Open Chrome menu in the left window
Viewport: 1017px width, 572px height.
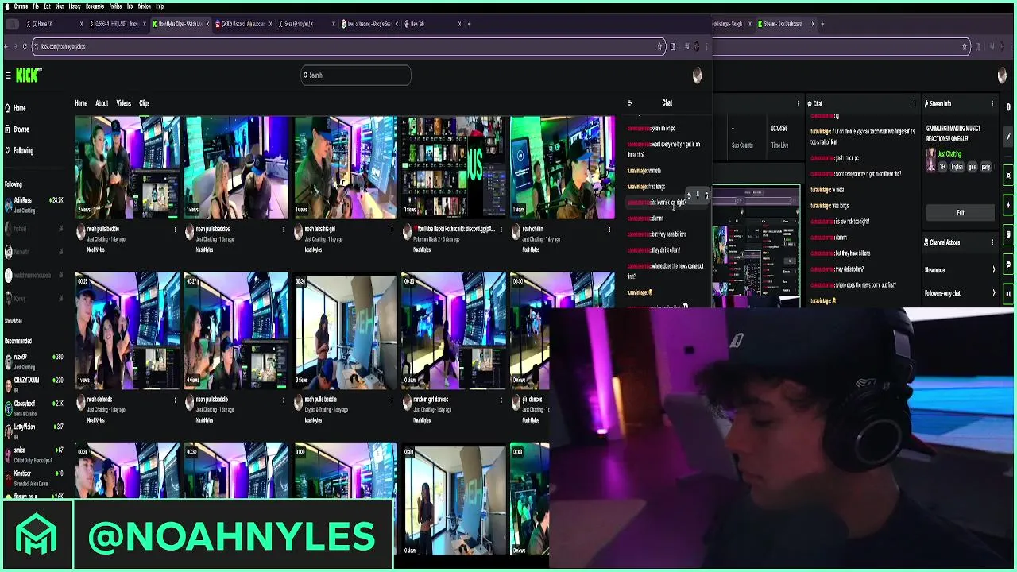tap(705, 47)
